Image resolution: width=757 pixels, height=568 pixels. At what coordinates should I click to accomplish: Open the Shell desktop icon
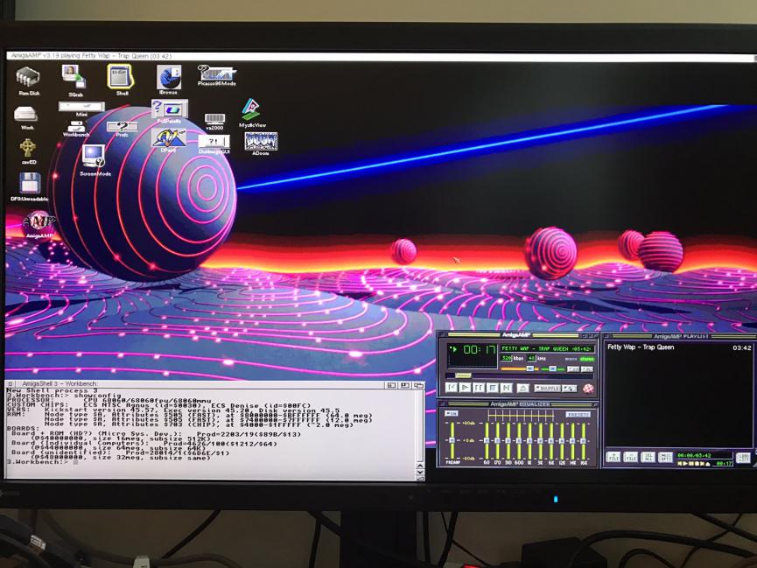(x=121, y=77)
